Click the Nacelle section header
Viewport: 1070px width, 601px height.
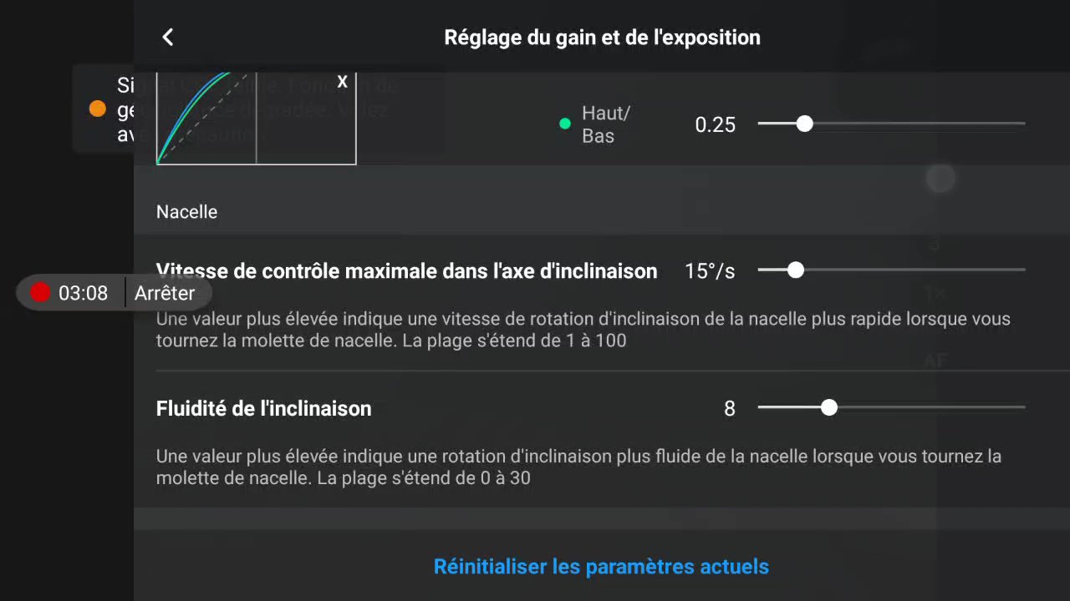coord(186,212)
